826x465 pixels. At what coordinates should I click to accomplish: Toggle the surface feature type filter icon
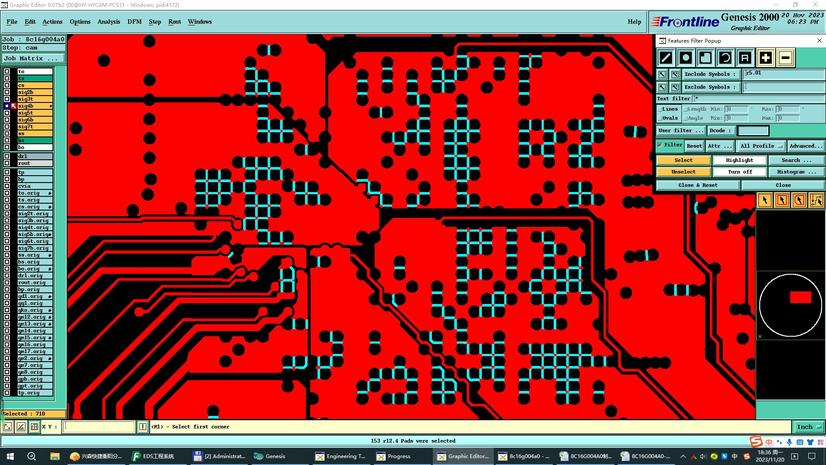point(706,58)
